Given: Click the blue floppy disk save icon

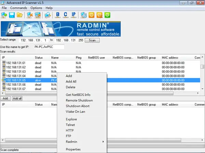Looking at the screenshot, I should (x=12, y=15).
